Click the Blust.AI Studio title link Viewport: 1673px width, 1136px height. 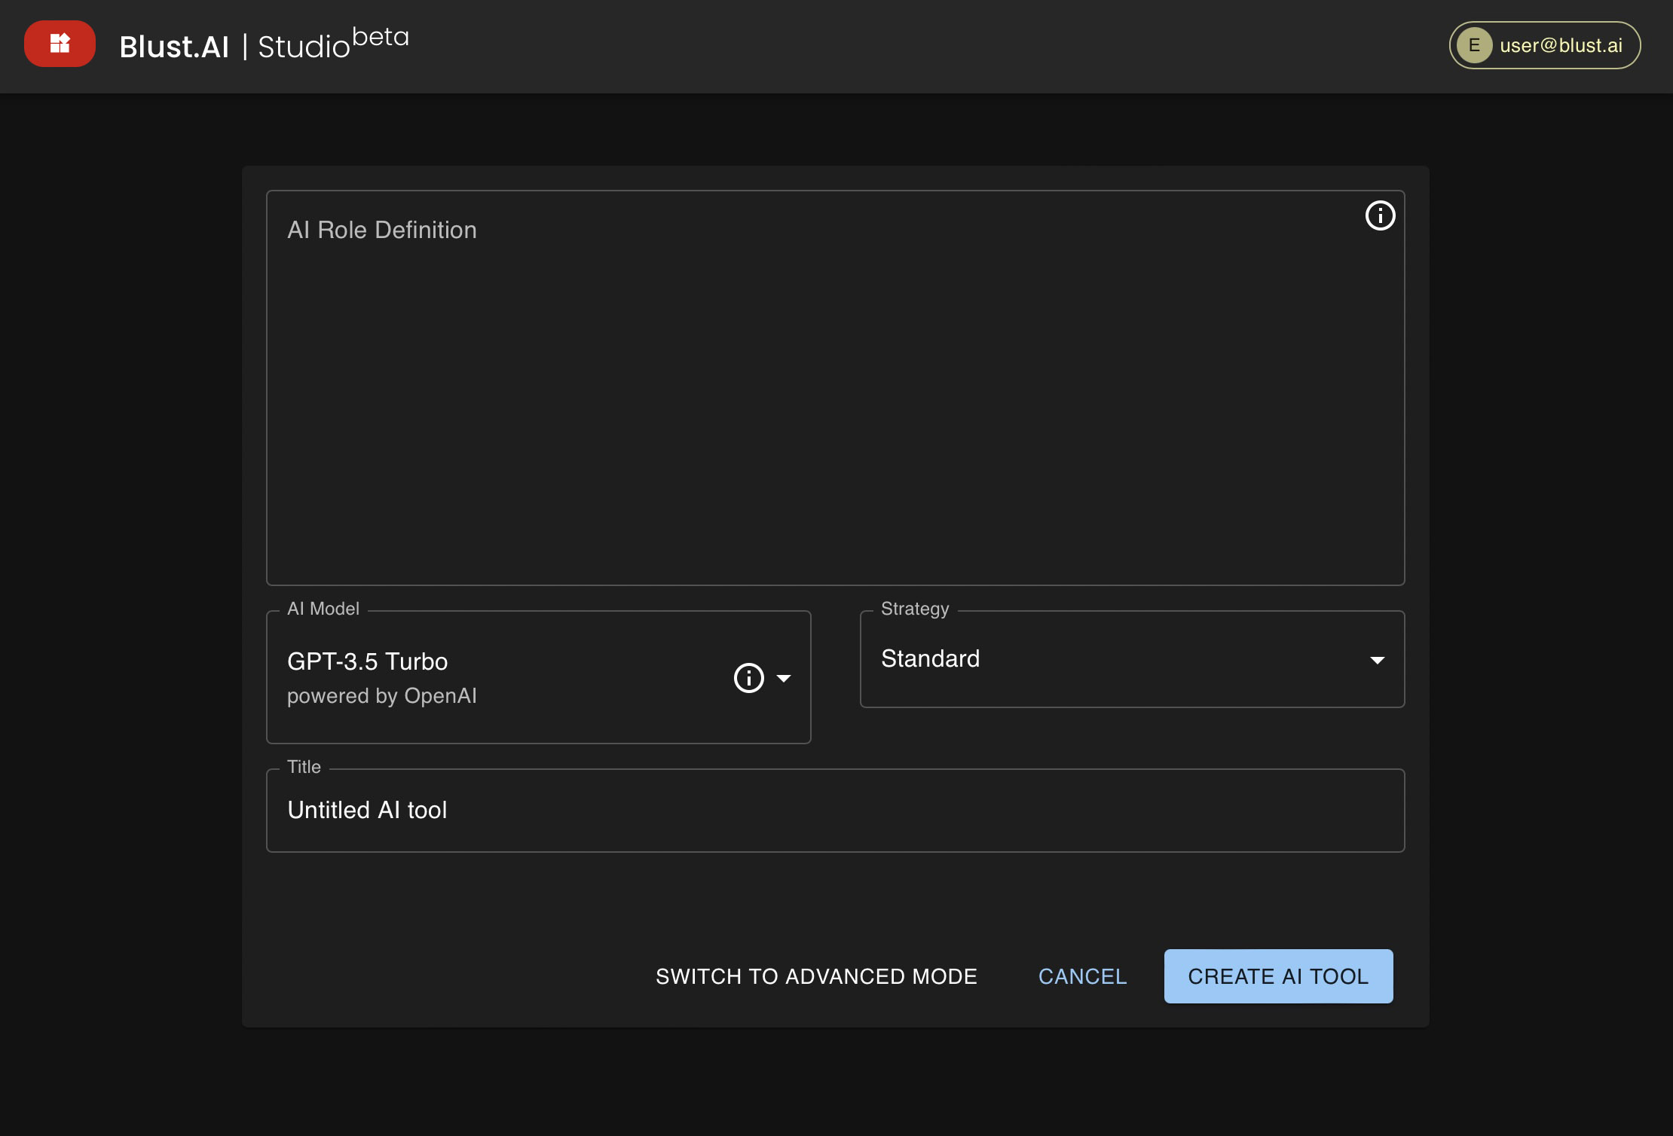pos(264,45)
